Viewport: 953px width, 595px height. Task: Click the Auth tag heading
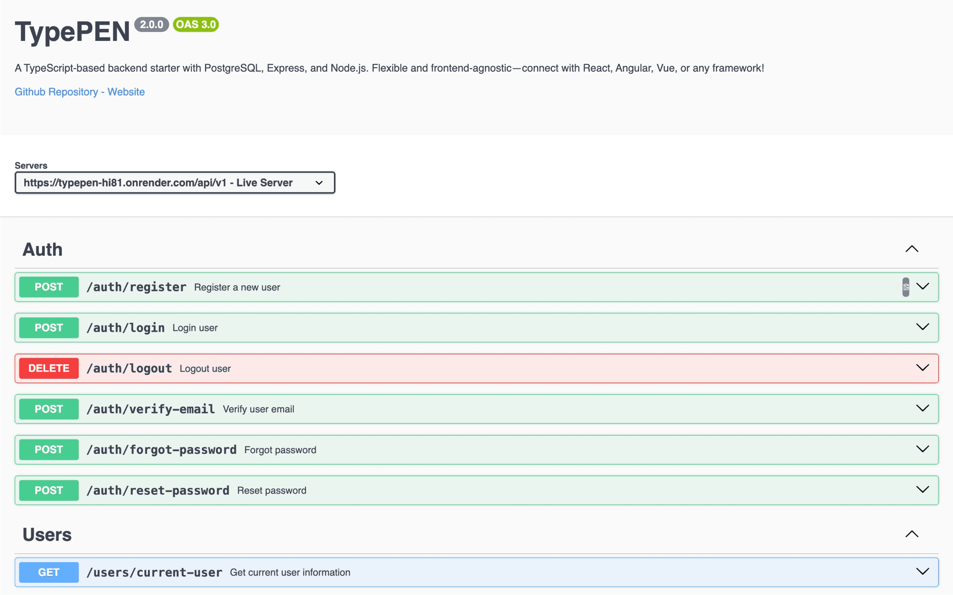click(x=42, y=249)
